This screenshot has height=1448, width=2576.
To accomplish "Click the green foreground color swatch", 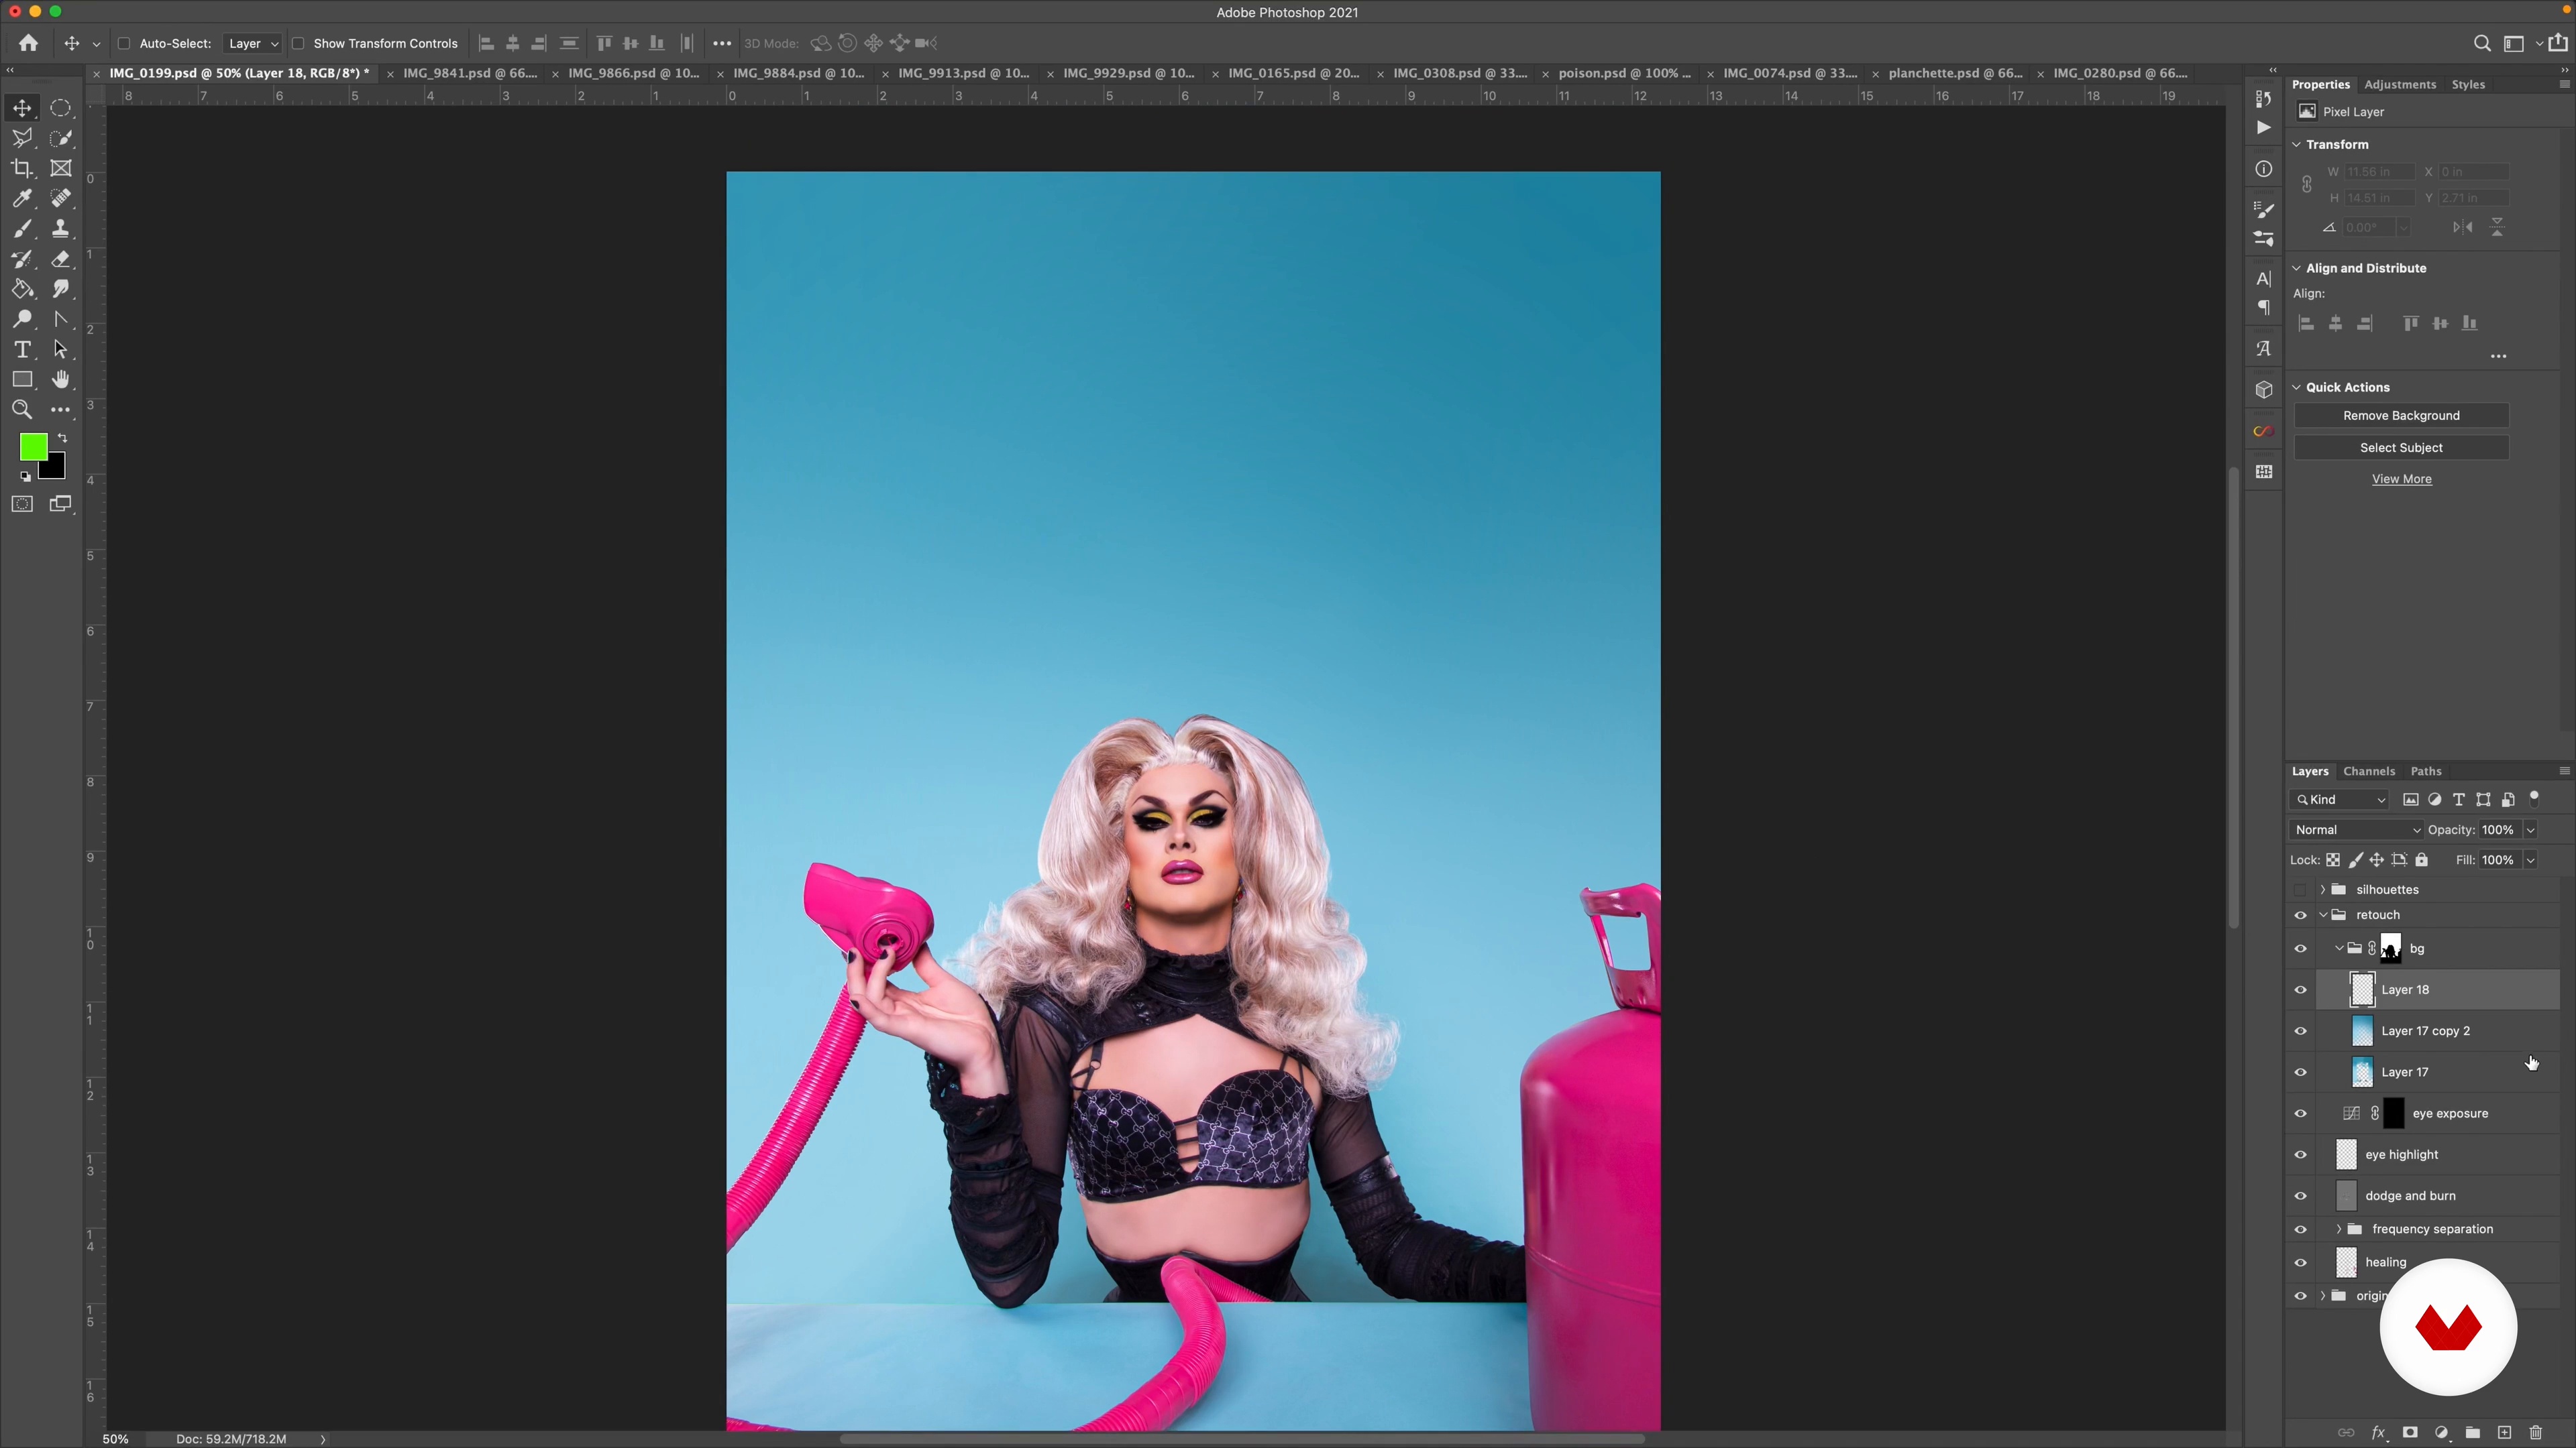I will pos(32,448).
